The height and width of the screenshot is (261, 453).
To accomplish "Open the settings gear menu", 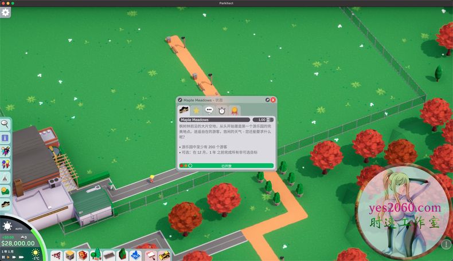I will [5, 12].
